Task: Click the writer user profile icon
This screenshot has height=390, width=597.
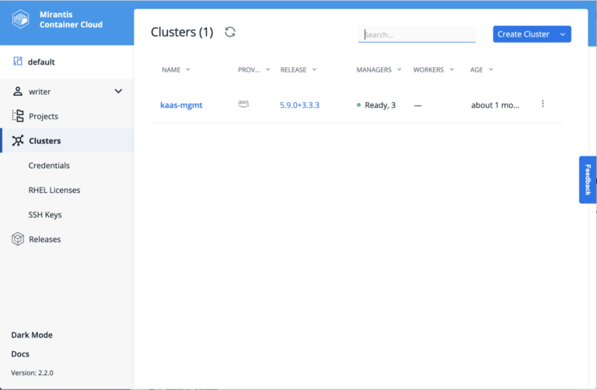Action: click(18, 91)
